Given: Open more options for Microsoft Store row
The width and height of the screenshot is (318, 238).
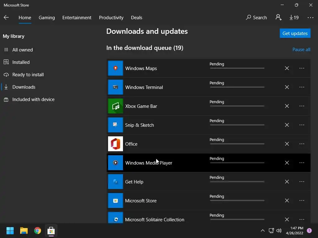Looking at the screenshot, I should 302,201.
